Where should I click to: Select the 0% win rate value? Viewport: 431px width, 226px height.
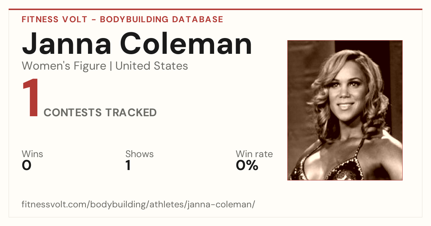[247, 165]
